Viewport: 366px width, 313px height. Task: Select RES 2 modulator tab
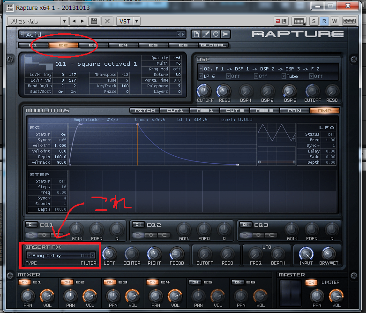[265, 110]
